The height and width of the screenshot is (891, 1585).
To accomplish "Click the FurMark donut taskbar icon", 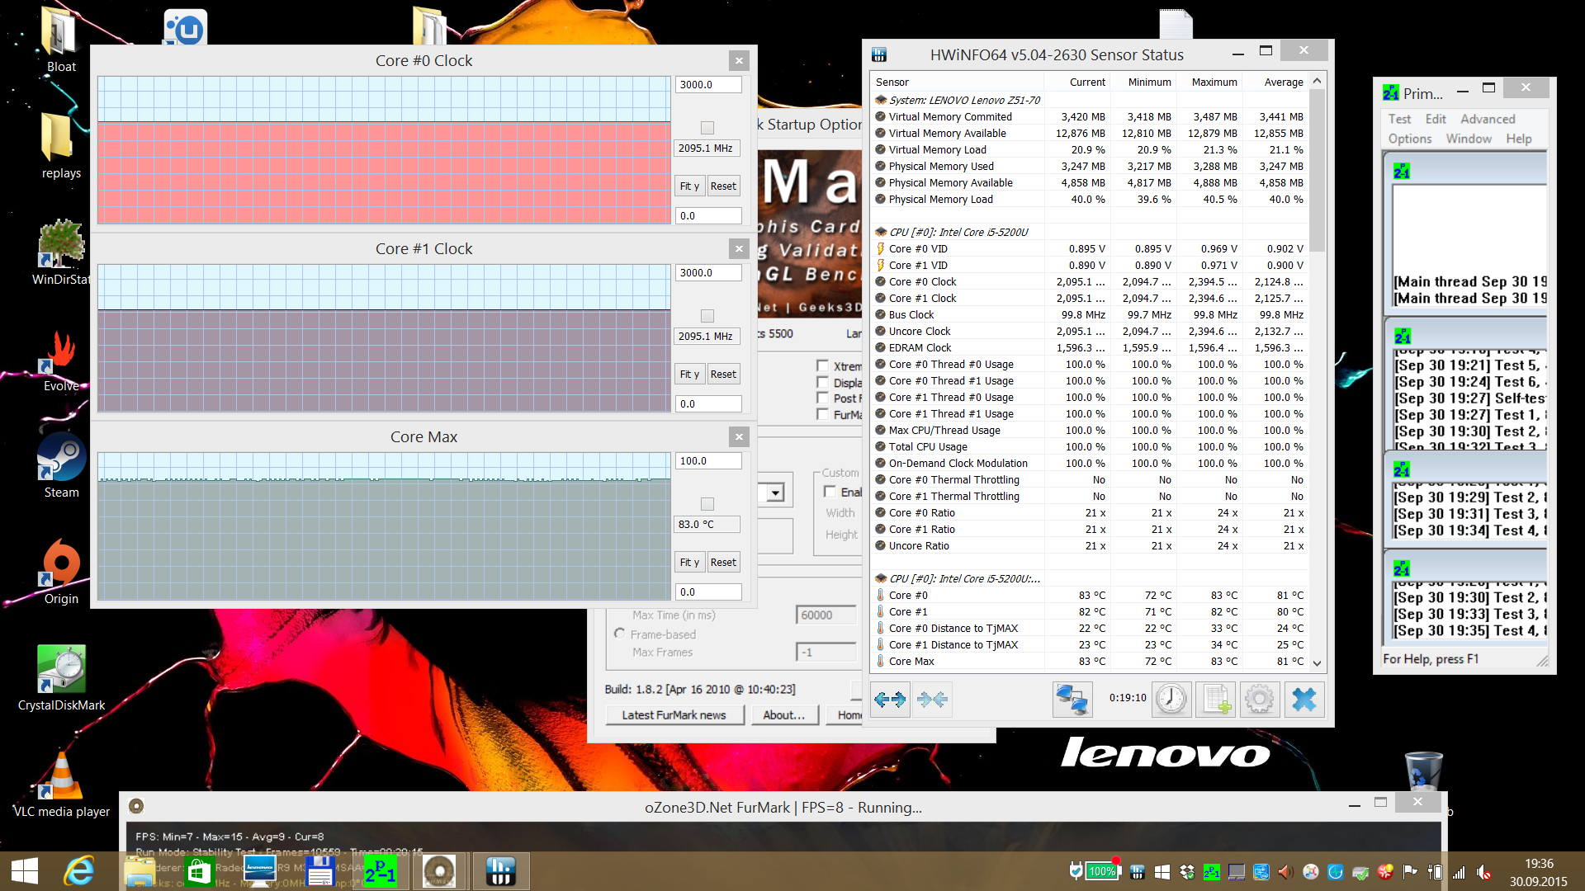I will point(439,871).
